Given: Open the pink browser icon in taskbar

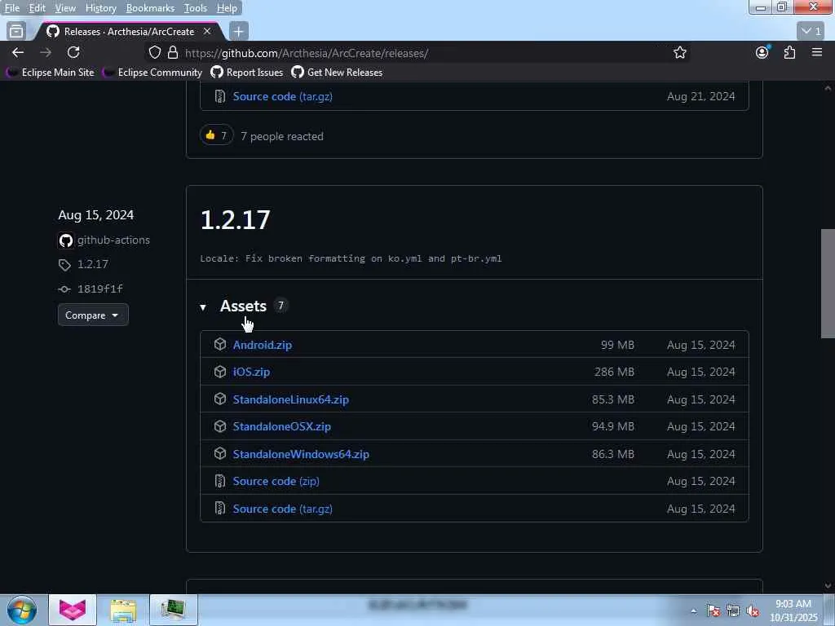Looking at the screenshot, I should point(73,610).
